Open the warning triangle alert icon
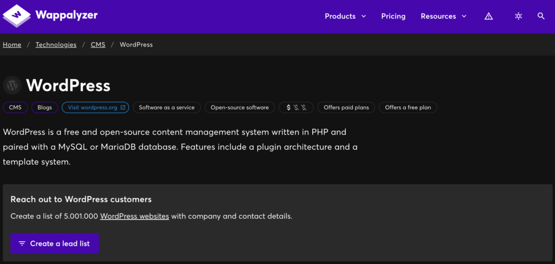 488,16
